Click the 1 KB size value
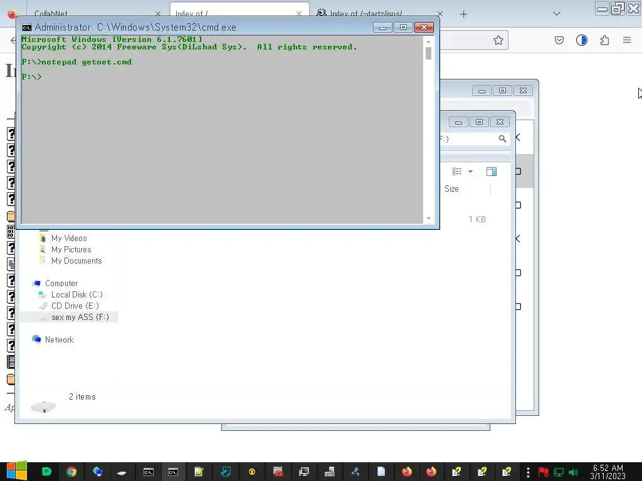This screenshot has width=642, height=481. (477, 219)
